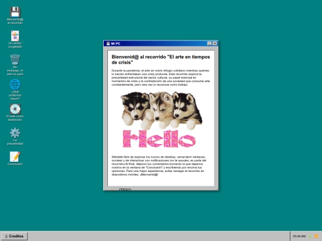This screenshot has width=322, height=241.
Task: Open the CD icon El arte como testimonio
Action: (x=15, y=112)
